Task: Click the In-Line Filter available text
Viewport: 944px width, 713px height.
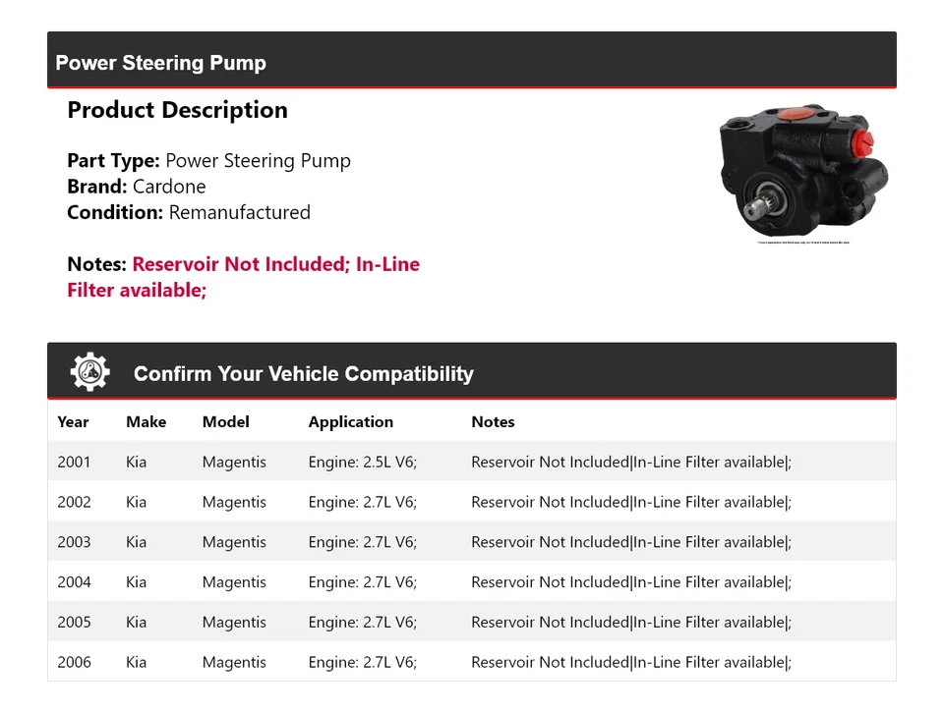Action: tap(137, 289)
